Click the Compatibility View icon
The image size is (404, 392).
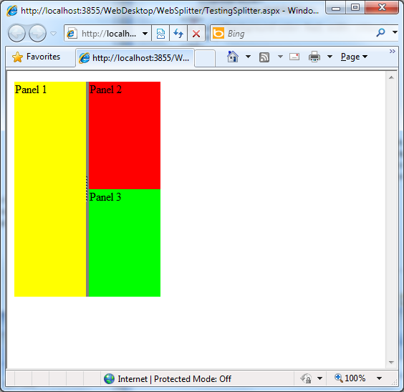click(x=160, y=33)
